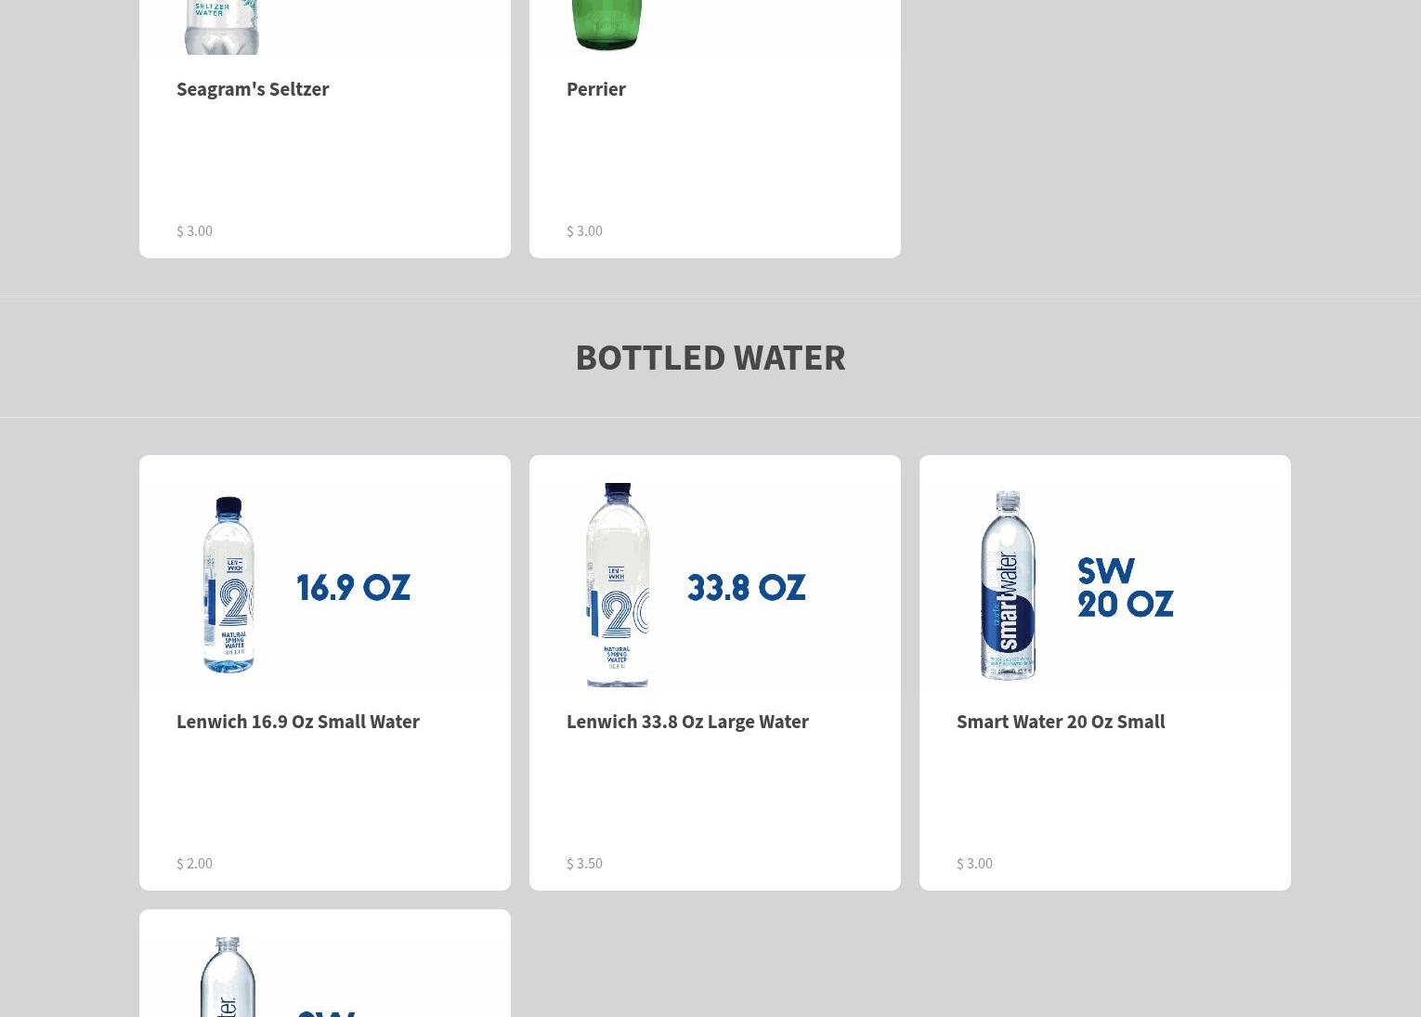Select the $2.00 price on small water

pyautogui.click(x=194, y=863)
